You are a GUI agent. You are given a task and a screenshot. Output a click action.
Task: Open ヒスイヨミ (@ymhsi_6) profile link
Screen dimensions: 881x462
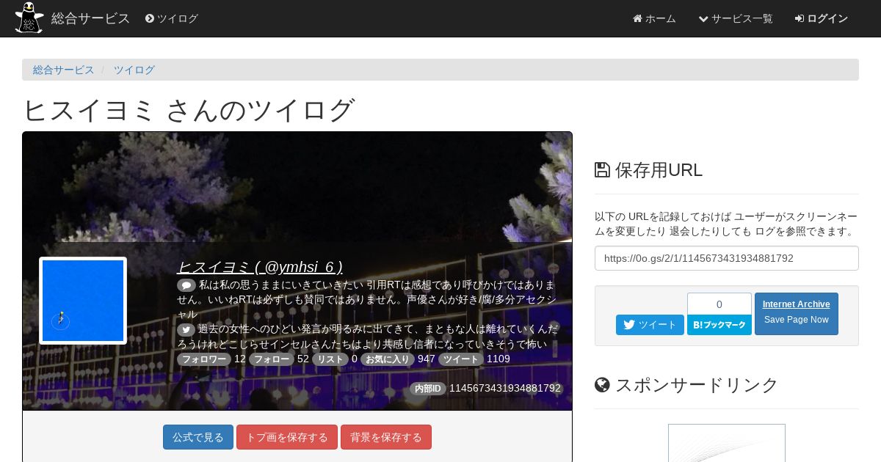click(260, 267)
